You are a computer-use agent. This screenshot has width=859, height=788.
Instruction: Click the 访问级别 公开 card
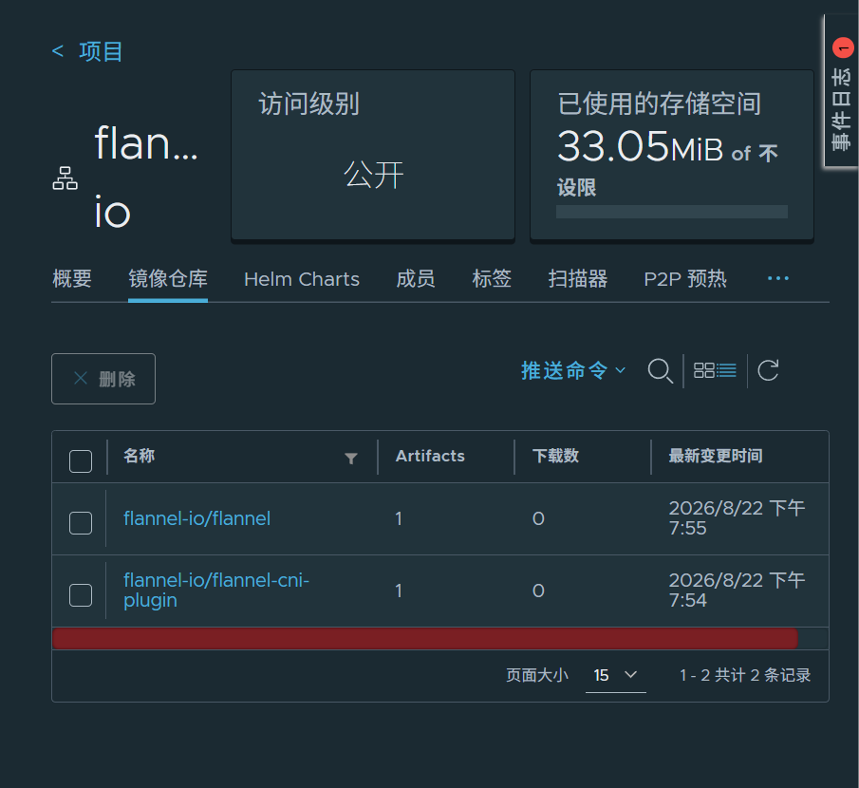[373, 155]
